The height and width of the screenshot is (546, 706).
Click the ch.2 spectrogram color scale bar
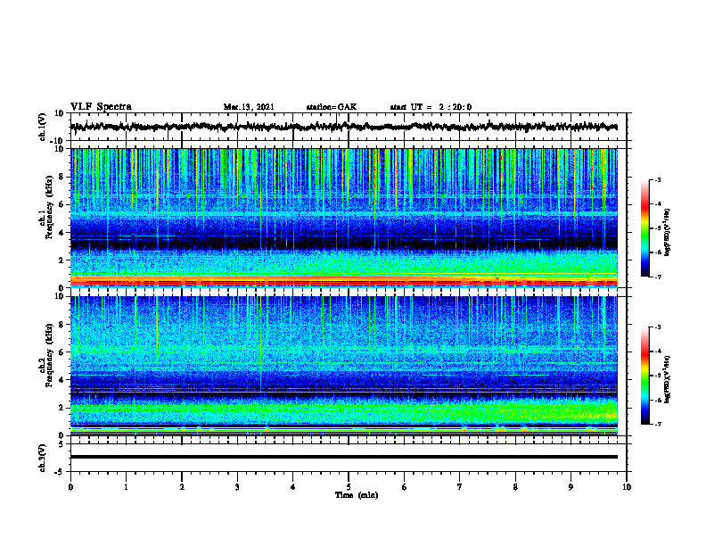644,376
